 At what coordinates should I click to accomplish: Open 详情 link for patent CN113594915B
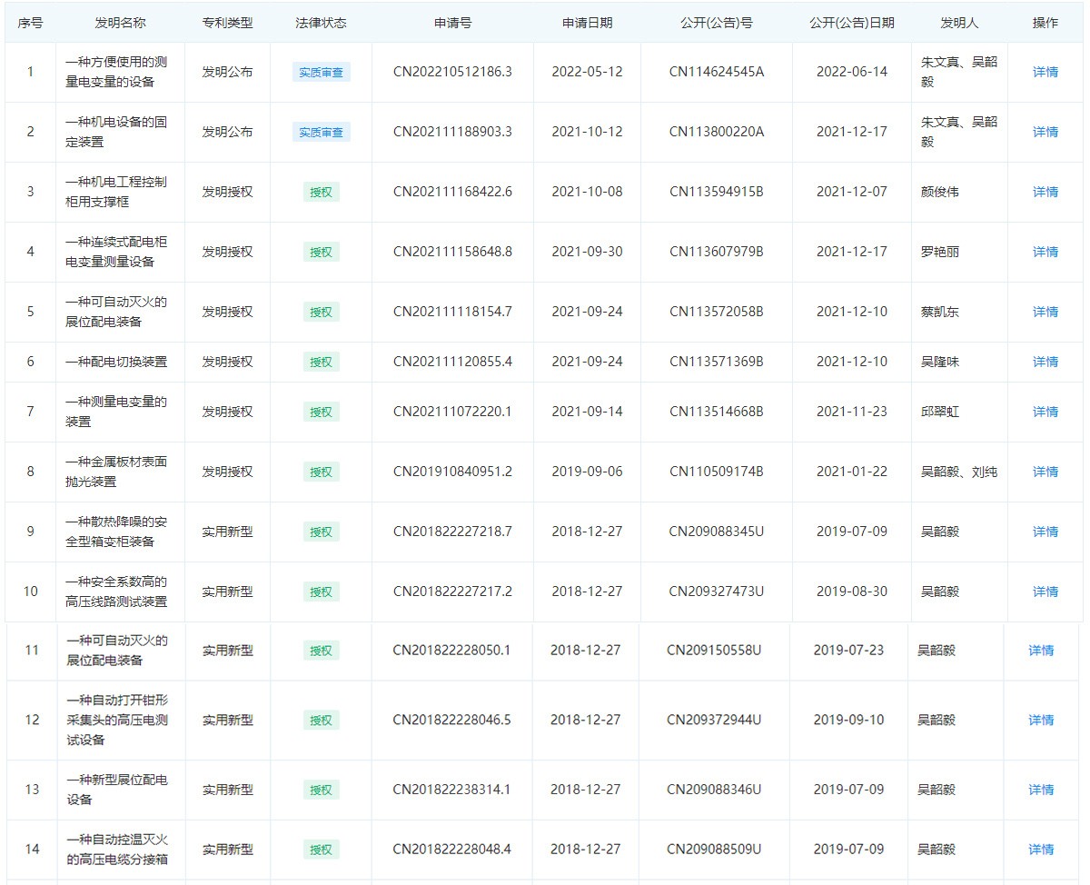[x=1045, y=192]
